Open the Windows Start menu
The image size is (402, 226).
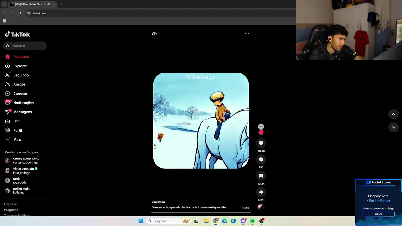point(141,221)
